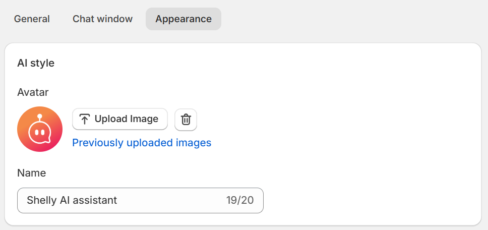
Task: Switch to the Chat window tab
Action: tap(102, 19)
